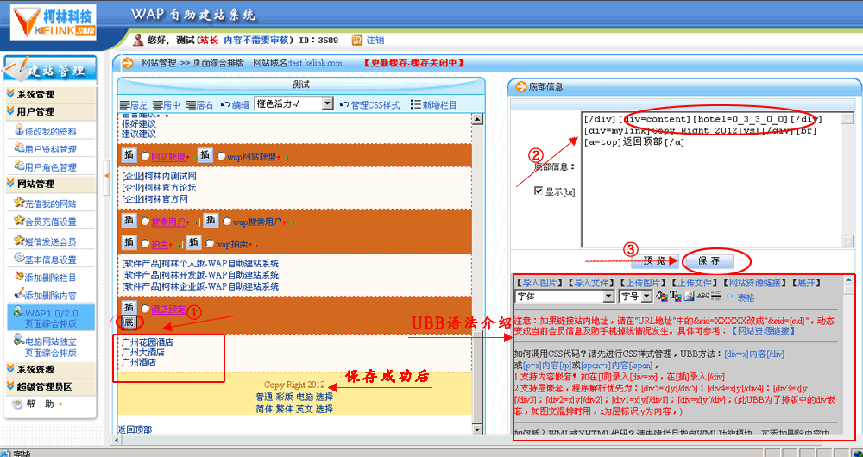Click the sidebar collapse arrow handle
This screenshot has width=863, height=457.
coord(107,176)
